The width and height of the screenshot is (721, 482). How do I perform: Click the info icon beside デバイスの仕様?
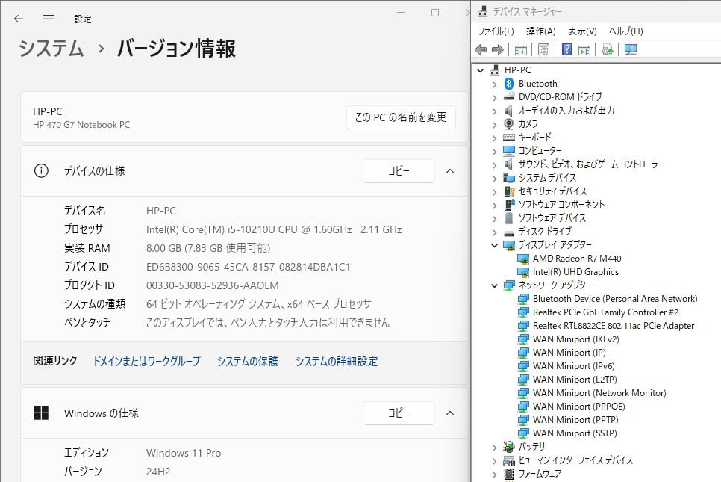[41, 171]
